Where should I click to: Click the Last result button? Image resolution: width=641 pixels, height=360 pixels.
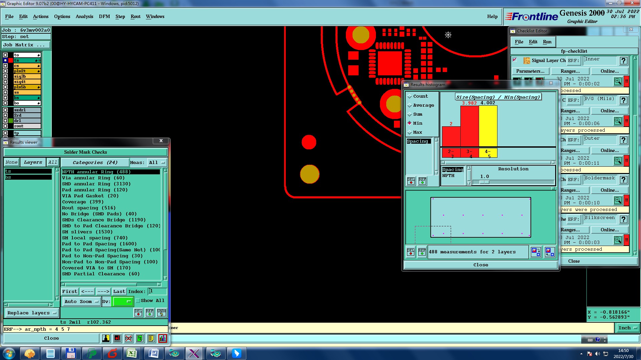pyautogui.click(x=119, y=292)
